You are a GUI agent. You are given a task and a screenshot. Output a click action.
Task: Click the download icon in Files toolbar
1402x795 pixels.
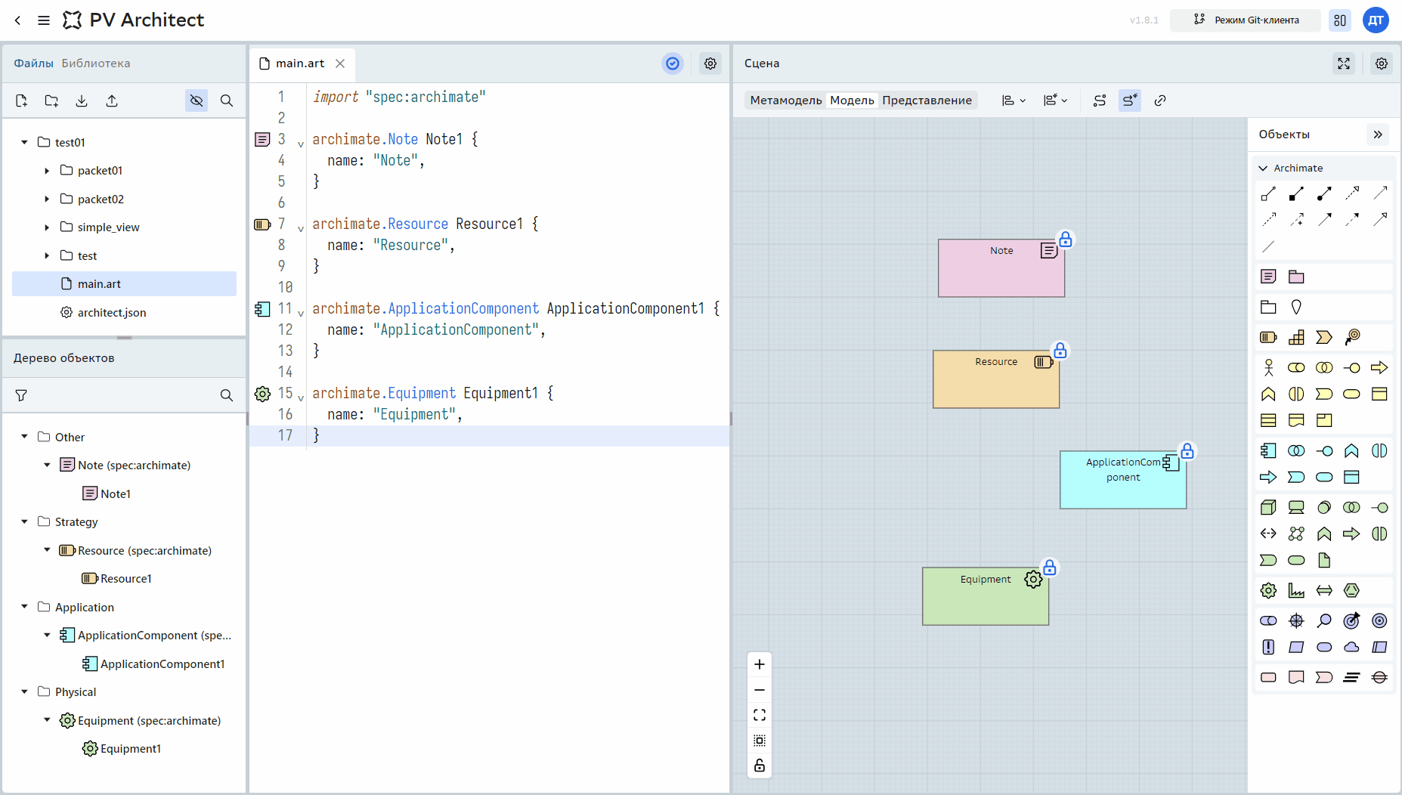[82, 101]
